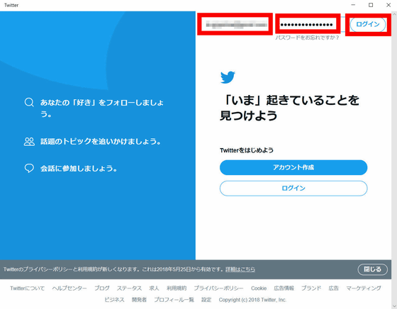Image resolution: width=397 pixels, height=309 pixels.
Task: Open the 詳細はこちら link in banner
Action: (x=240, y=269)
